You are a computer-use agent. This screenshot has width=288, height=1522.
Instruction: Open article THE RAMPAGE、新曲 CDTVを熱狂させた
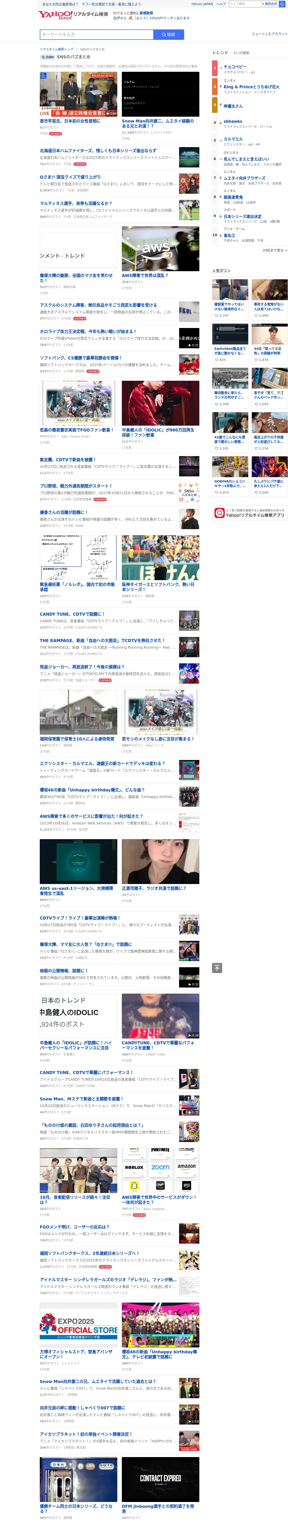[x=102, y=641]
